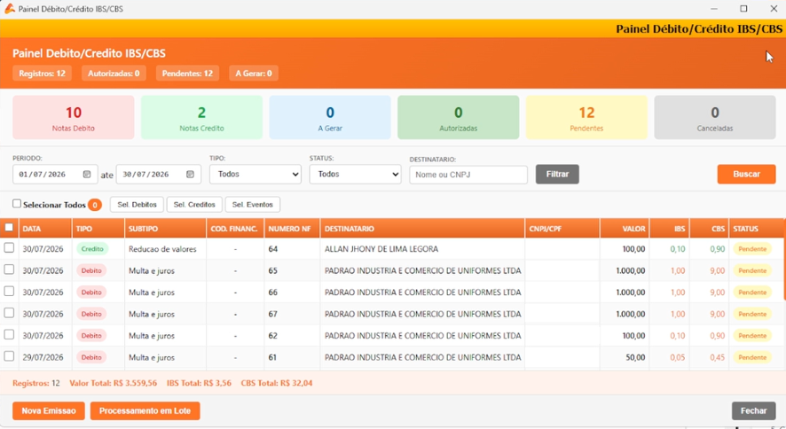Click the Pendente status in row NF 65
The height and width of the screenshot is (429, 786).
pos(752,271)
